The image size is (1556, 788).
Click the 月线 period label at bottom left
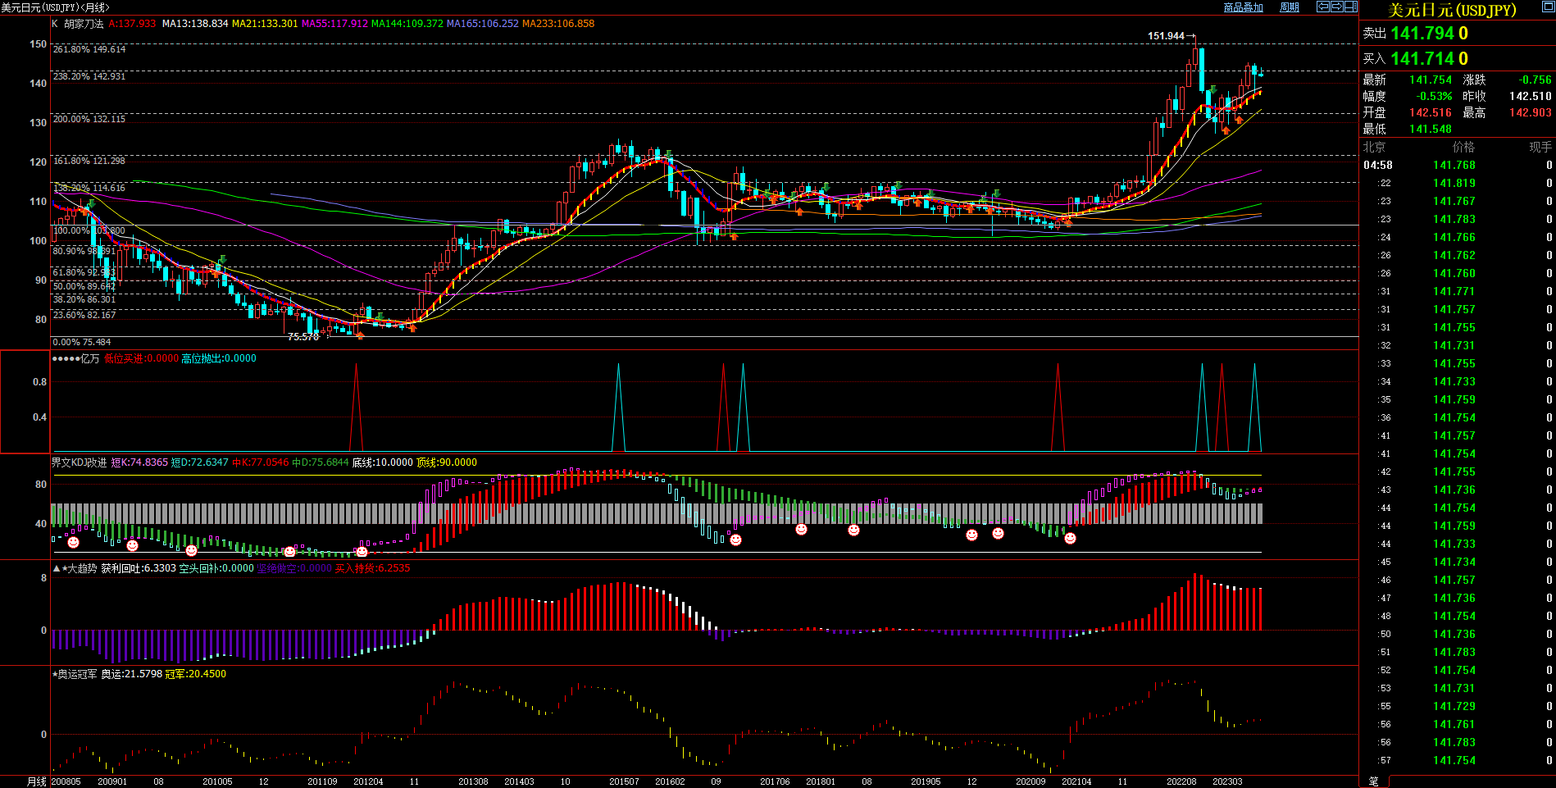tap(36, 781)
